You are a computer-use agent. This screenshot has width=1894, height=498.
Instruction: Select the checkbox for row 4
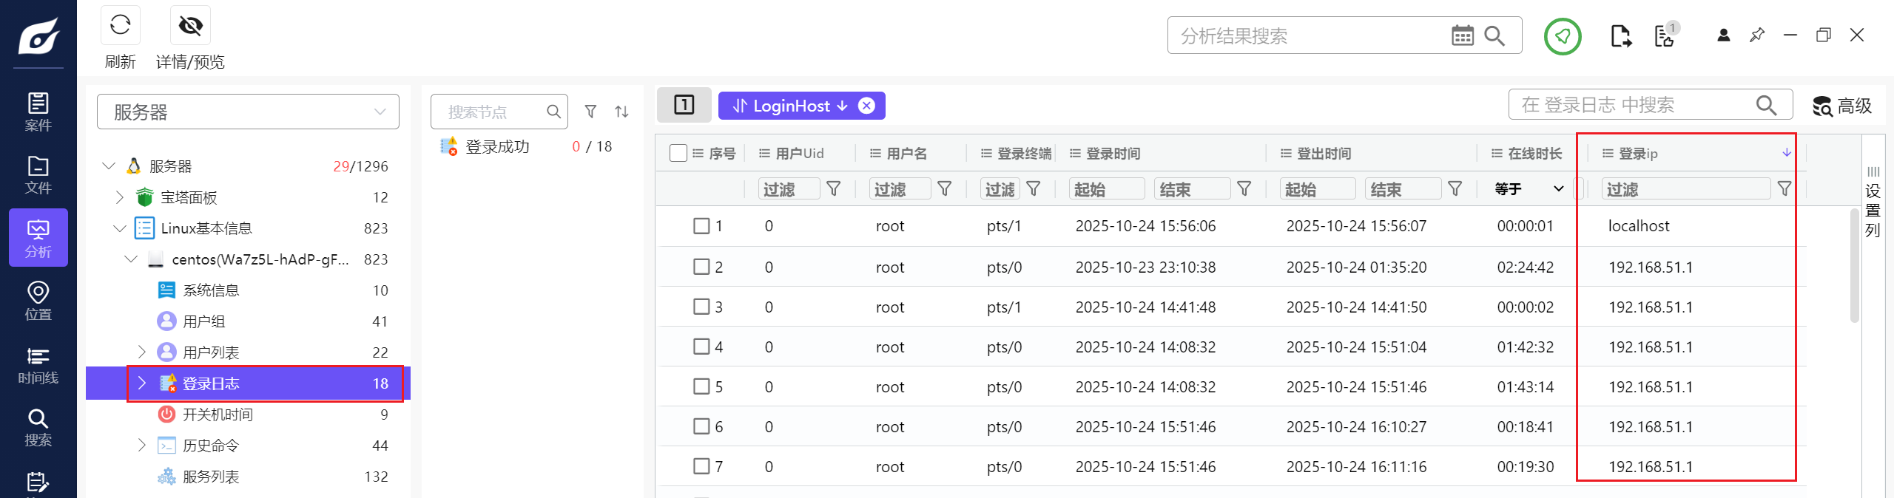701,347
